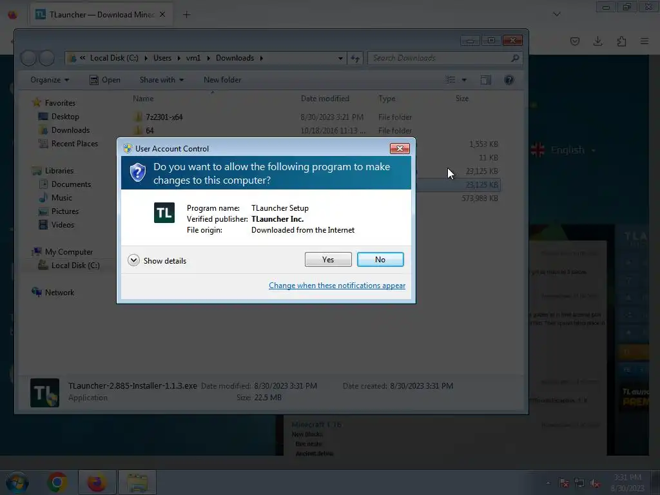This screenshot has height=495, width=660.
Task: Select Favorites star in navigation pane
Action: (37, 102)
